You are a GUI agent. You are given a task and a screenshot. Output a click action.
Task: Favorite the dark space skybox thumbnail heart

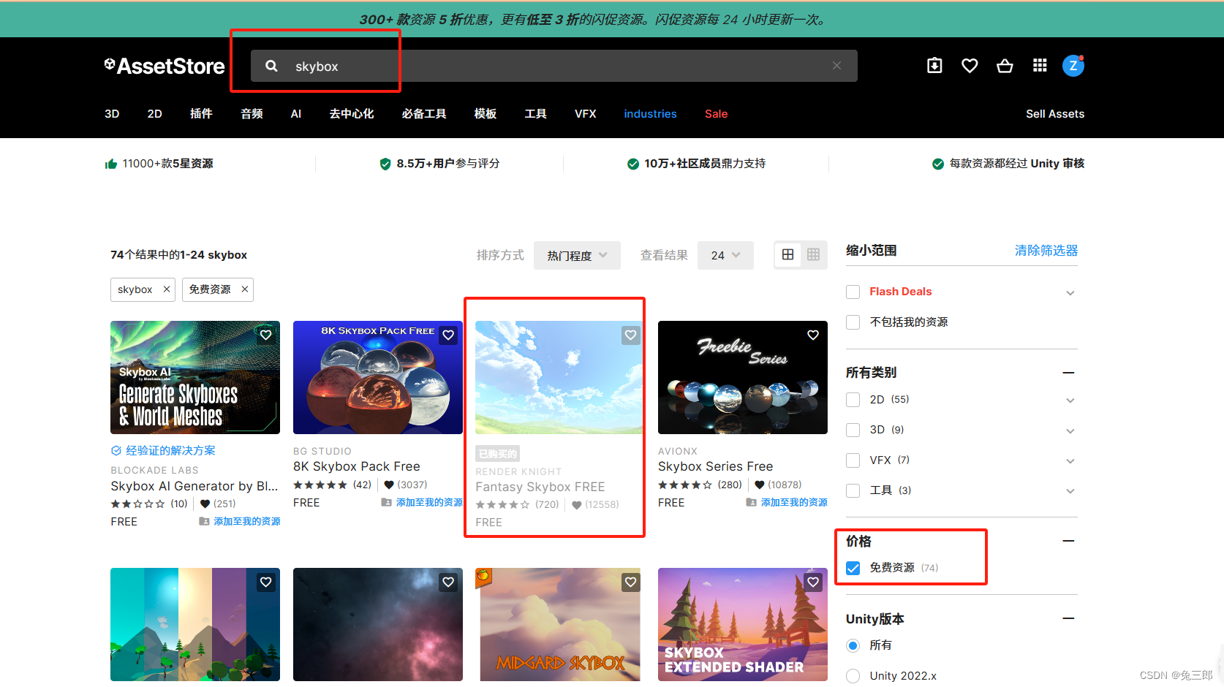point(448,582)
